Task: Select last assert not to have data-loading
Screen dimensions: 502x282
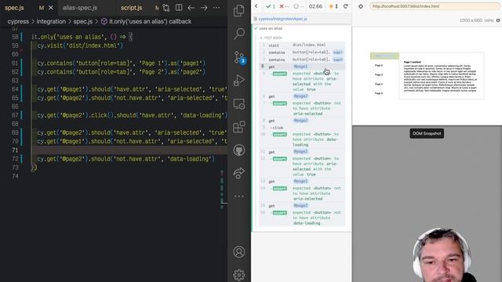Action: (x=302, y=218)
